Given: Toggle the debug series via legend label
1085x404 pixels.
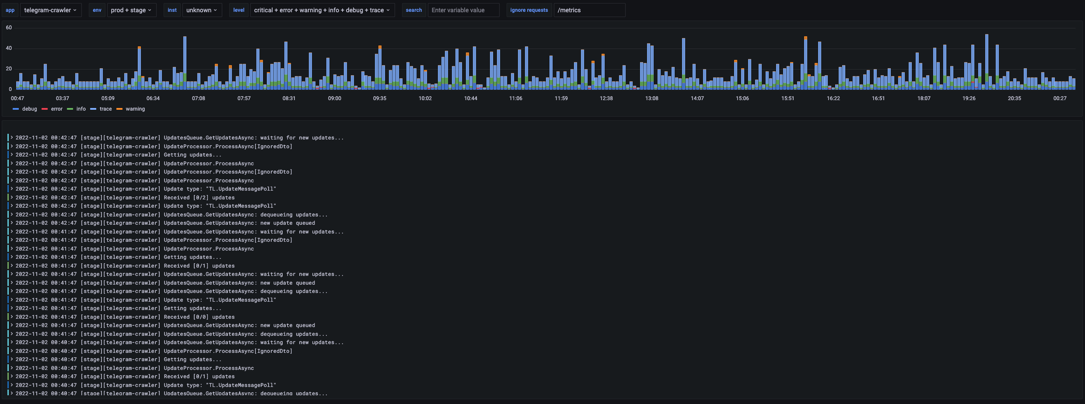Looking at the screenshot, I should click(x=30, y=109).
